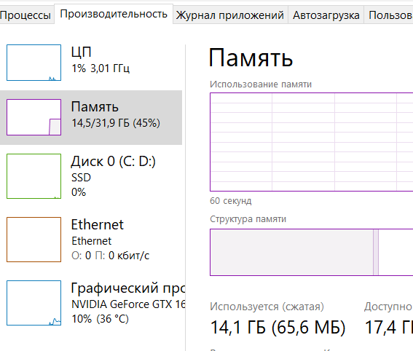Click the modified memory segment in composition bar
413x351 pixels.
coord(376,252)
